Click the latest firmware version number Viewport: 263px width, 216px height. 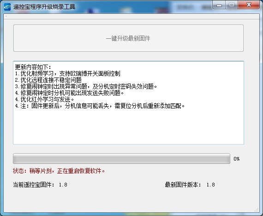[x=211, y=185]
